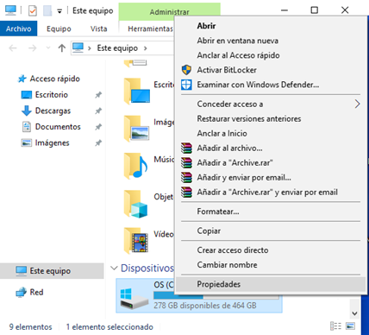The width and height of the screenshot is (369, 335).
Task: Click the computer icon in the address bar
Action: click(78, 47)
